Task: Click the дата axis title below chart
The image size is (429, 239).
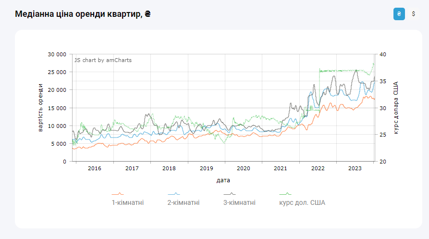Action: pos(223,181)
